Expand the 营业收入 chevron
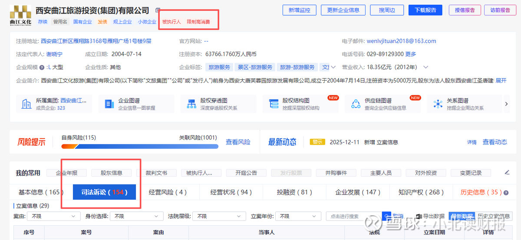The height and width of the screenshot is (240, 521). [425, 67]
